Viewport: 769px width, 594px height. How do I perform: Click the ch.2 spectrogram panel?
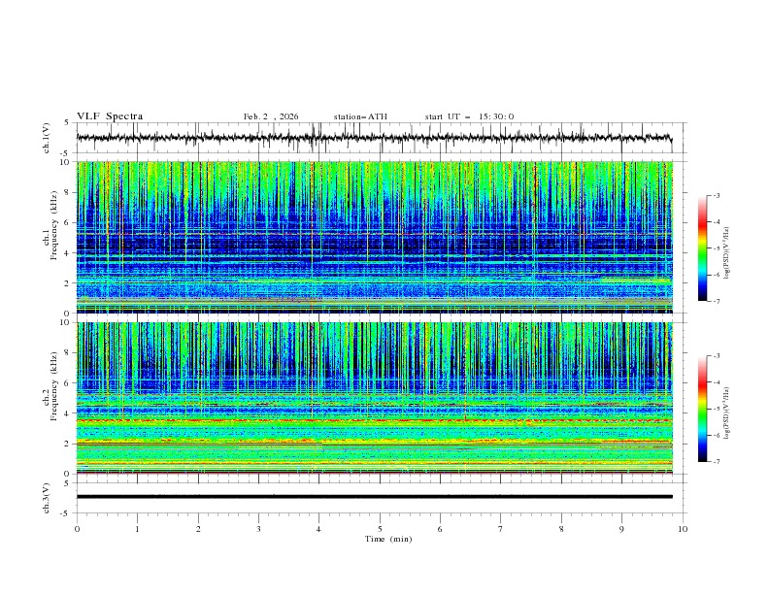(374, 398)
